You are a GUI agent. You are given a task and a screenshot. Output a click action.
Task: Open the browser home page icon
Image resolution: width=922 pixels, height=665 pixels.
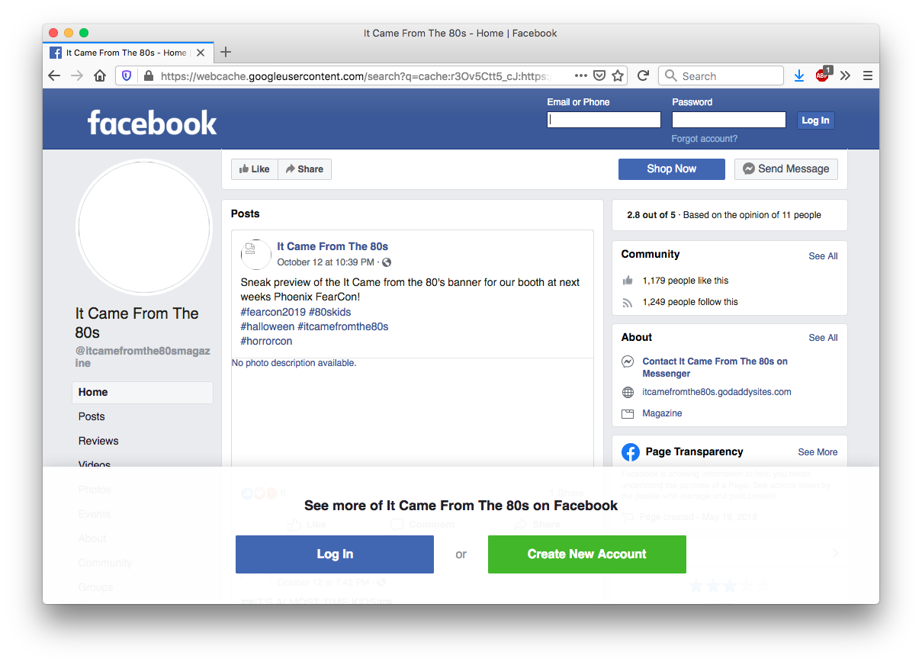click(x=100, y=75)
